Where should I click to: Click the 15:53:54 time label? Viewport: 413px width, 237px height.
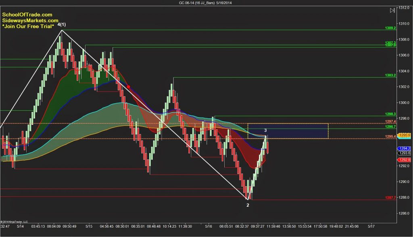point(305,226)
